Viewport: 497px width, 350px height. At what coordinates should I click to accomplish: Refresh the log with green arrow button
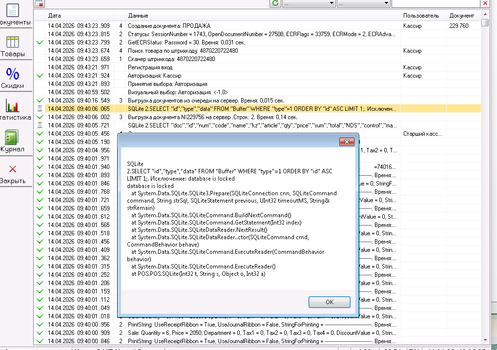(x=275, y=3)
